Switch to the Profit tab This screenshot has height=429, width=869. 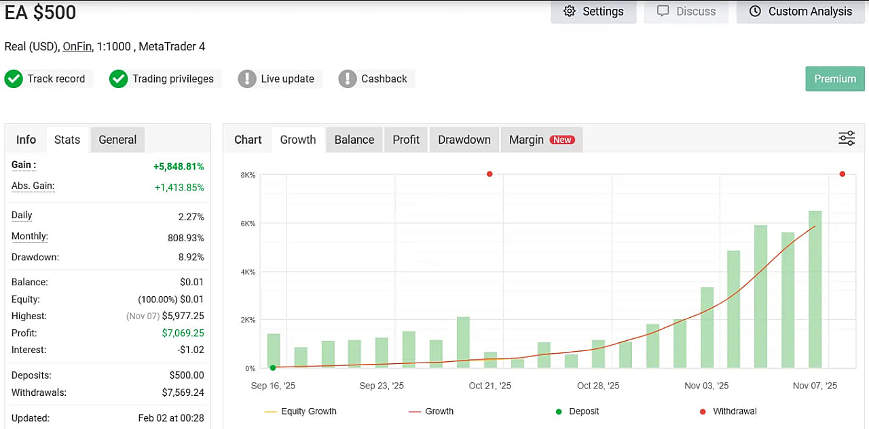tap(405, 139)
